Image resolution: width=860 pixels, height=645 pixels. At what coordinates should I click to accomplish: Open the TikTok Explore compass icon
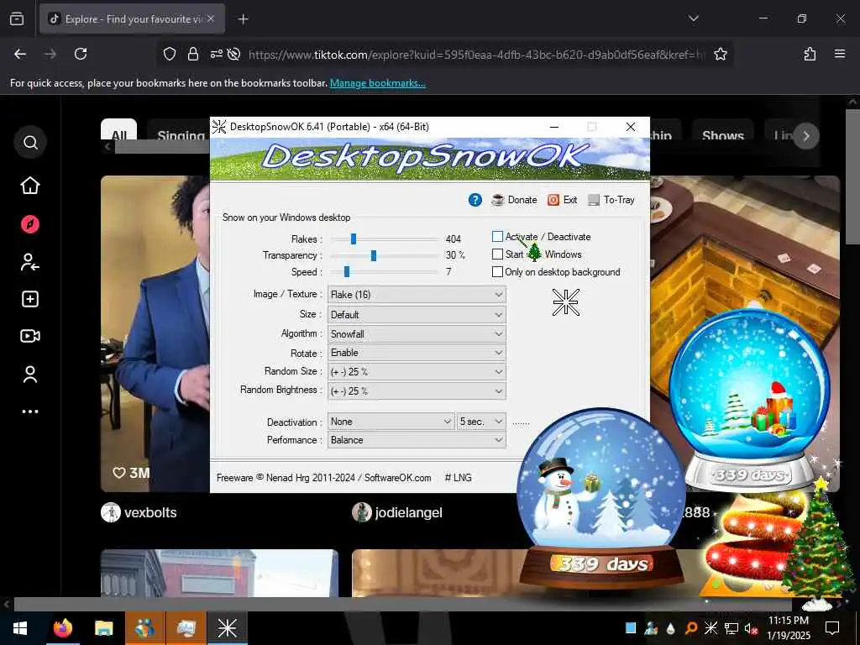[30, 224]
